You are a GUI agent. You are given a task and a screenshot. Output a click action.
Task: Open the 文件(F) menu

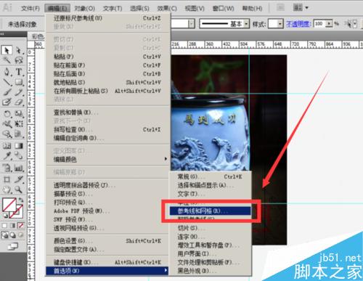pos(30,9)
